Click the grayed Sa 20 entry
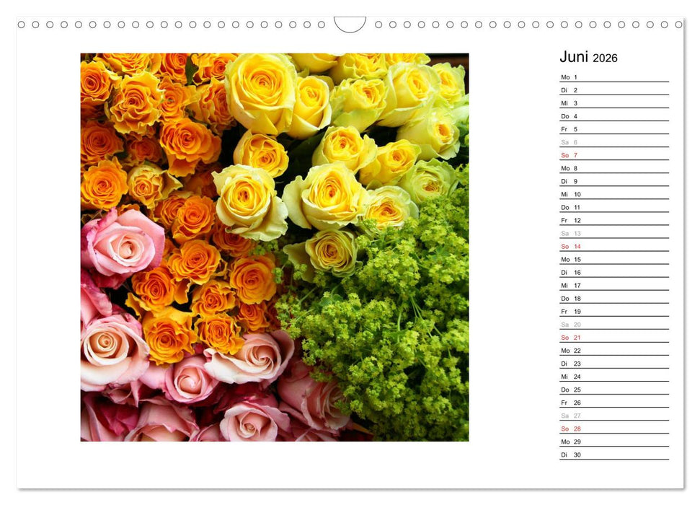 (x=613, y=324)
